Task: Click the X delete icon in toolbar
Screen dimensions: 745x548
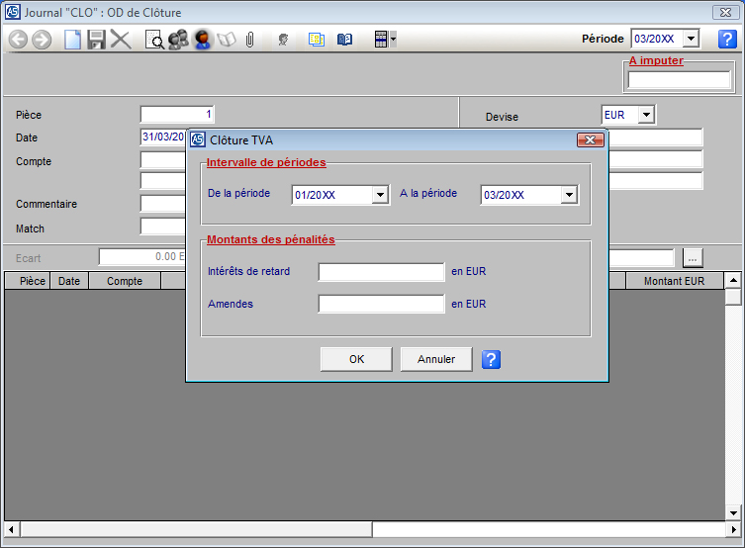Action: 121,40
